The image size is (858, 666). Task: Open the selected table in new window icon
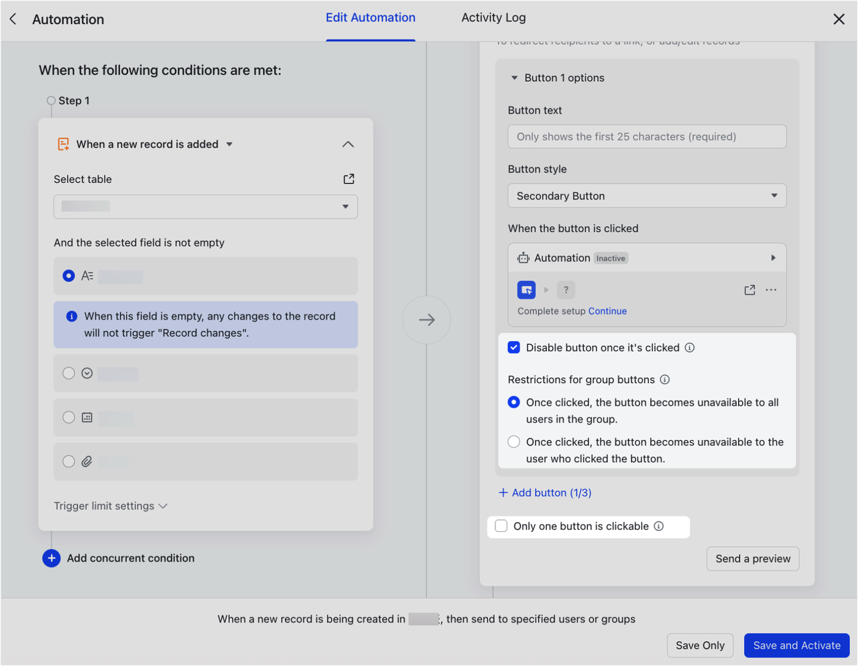coord(349,179)
